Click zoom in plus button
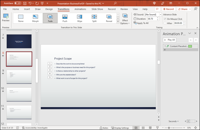 (x=184, y=128)
